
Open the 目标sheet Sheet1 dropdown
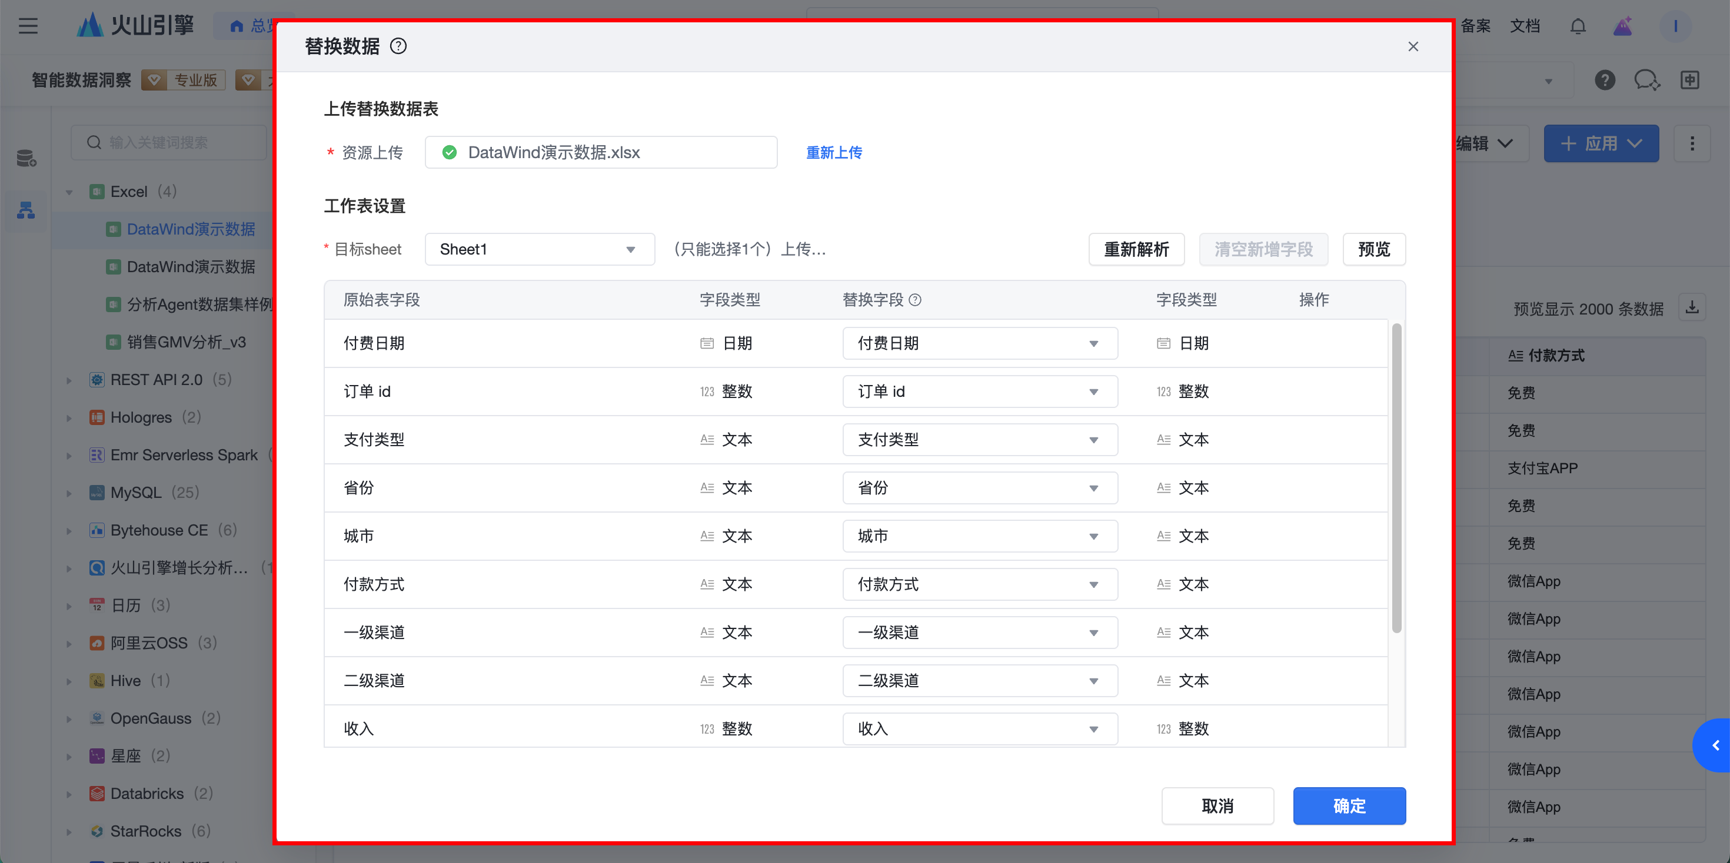click(x=539, y=250)
